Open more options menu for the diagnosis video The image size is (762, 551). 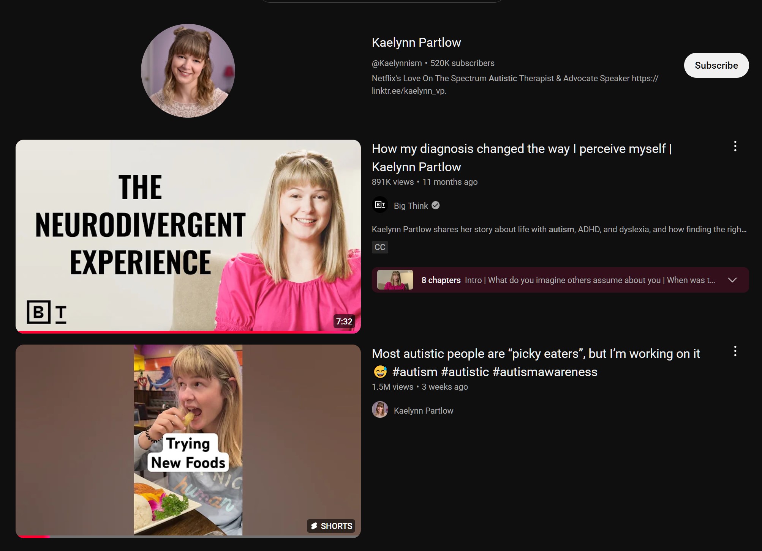click(735, 146)
